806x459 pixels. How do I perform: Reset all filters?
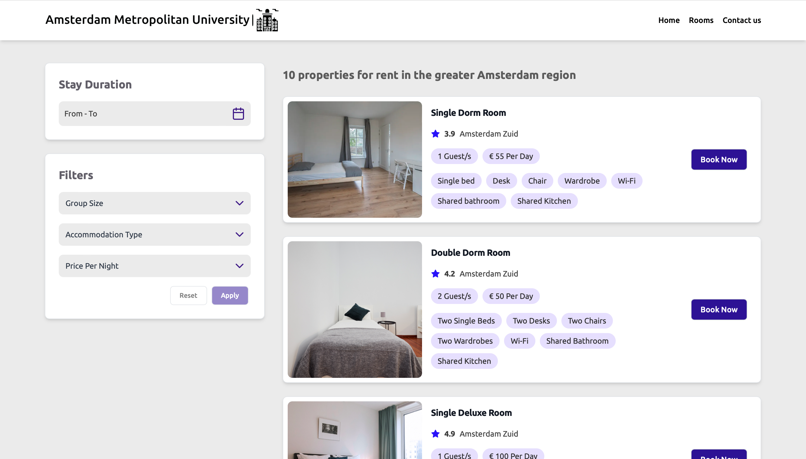(x=188, y=295)
